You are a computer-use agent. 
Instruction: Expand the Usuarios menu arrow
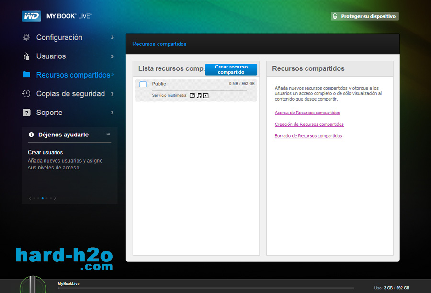tap(113, 56)
